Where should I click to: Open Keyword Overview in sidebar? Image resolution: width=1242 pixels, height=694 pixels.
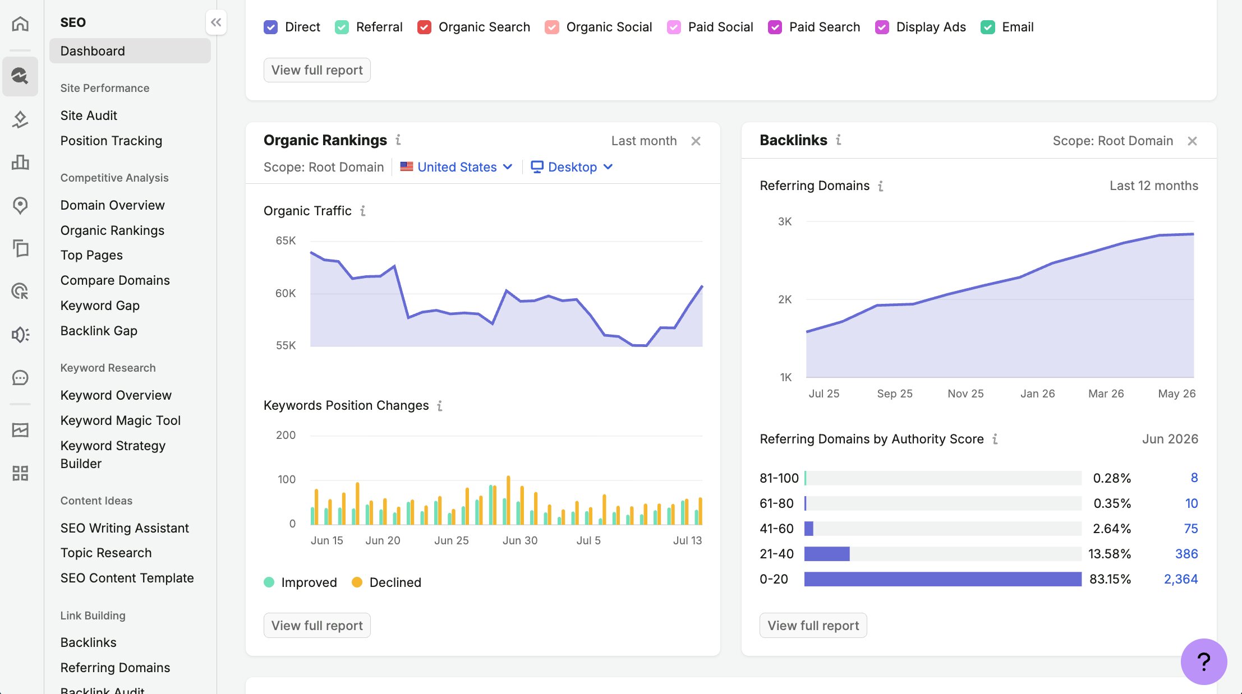pyautogui.click(x=116, y=395)
